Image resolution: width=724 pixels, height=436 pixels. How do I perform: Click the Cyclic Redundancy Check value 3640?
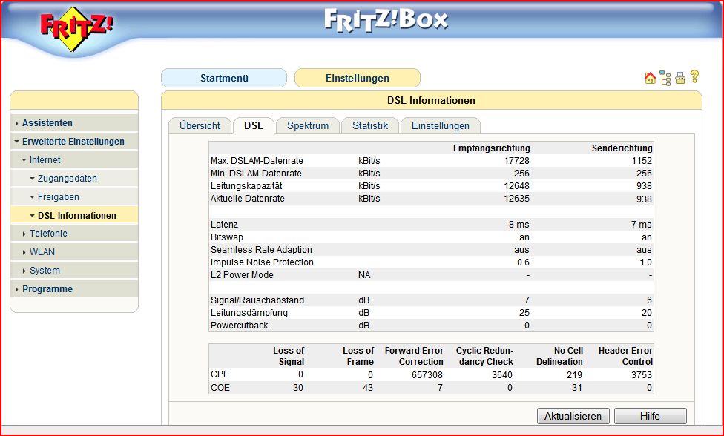click(x=502, y=374)
